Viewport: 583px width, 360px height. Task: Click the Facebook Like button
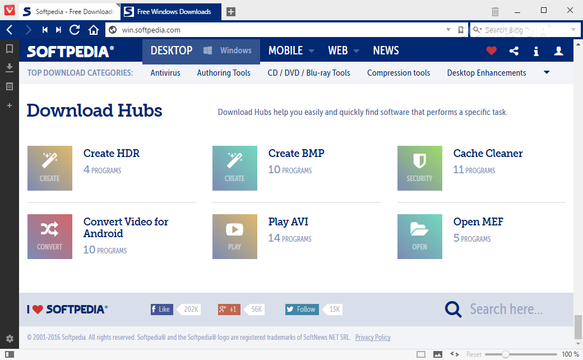[162, 310]
